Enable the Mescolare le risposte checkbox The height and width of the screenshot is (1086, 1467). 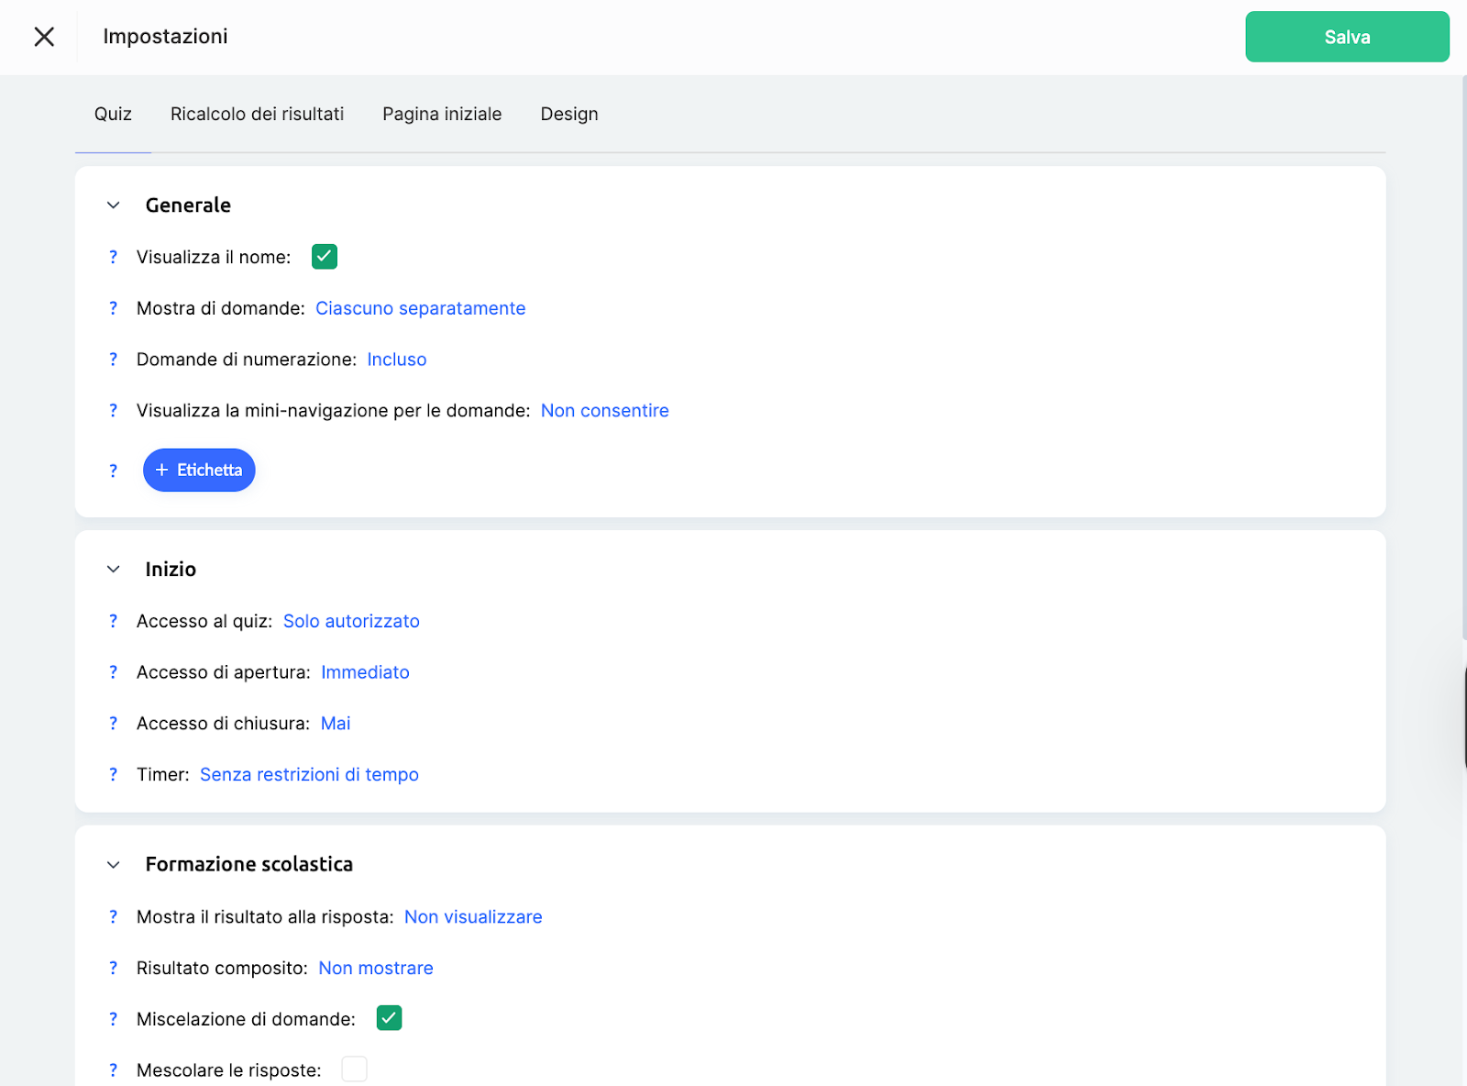(354, 1069)
